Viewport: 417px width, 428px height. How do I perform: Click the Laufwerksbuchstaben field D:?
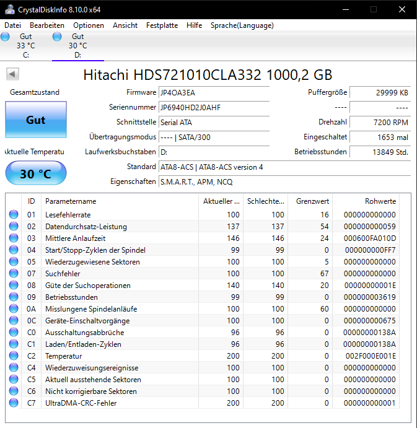point(214,152)
